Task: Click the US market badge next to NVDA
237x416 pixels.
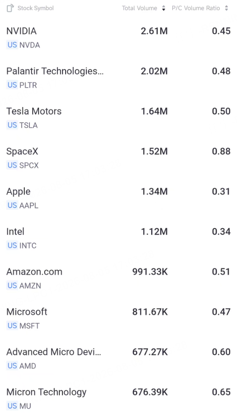Action: (x=12, y=45)
